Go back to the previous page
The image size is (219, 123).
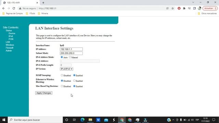tap(3, 8)
